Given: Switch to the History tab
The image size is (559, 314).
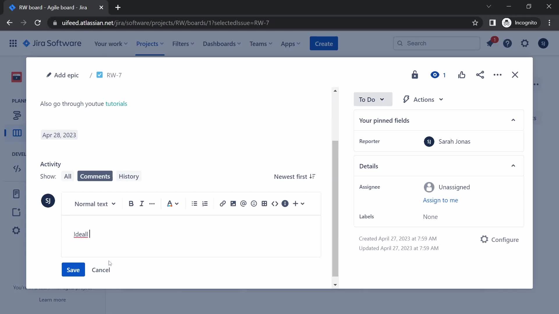Looking at the screenshot, I should pyautogui.click(x=129, y=176).
